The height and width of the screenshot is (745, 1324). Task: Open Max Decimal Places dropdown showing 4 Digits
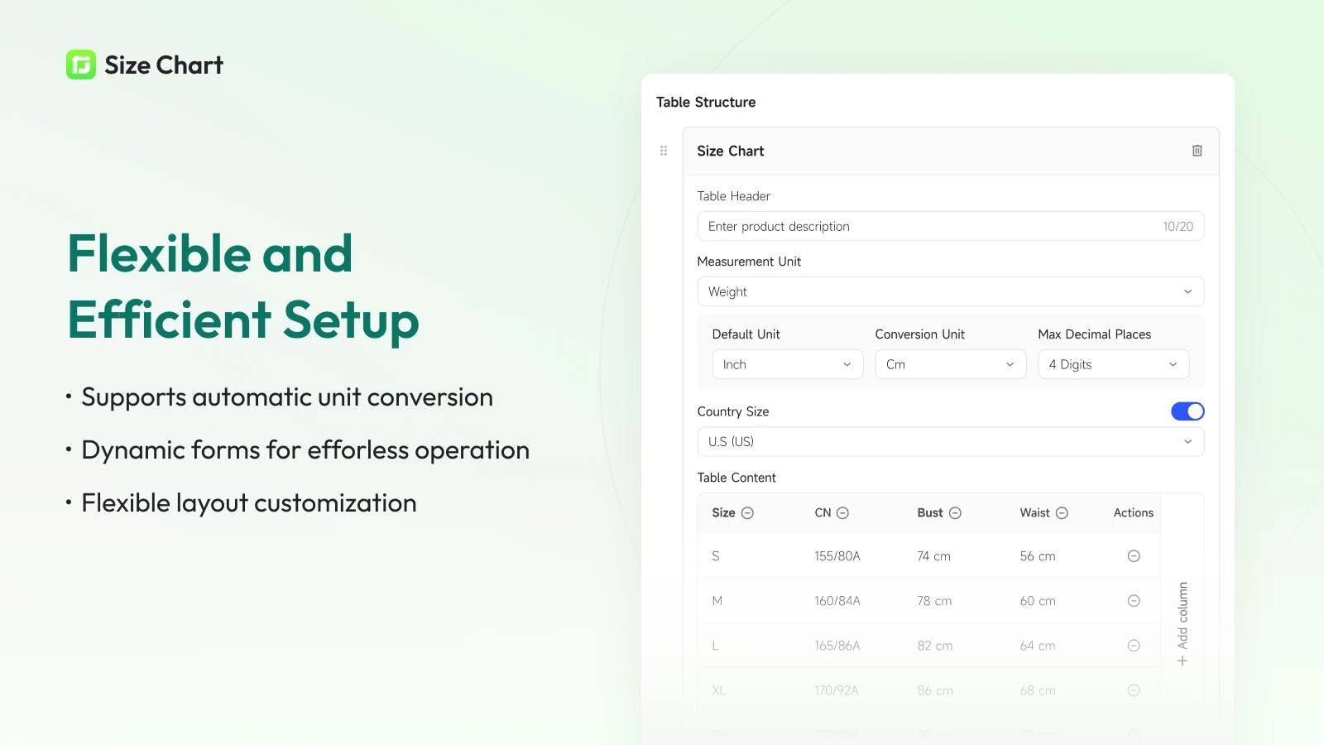[1114, 364]
